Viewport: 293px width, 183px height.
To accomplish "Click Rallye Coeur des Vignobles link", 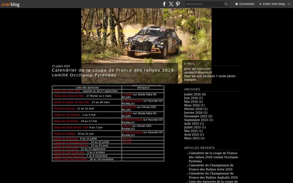I will pyautogui.click(x=70, y=159).
